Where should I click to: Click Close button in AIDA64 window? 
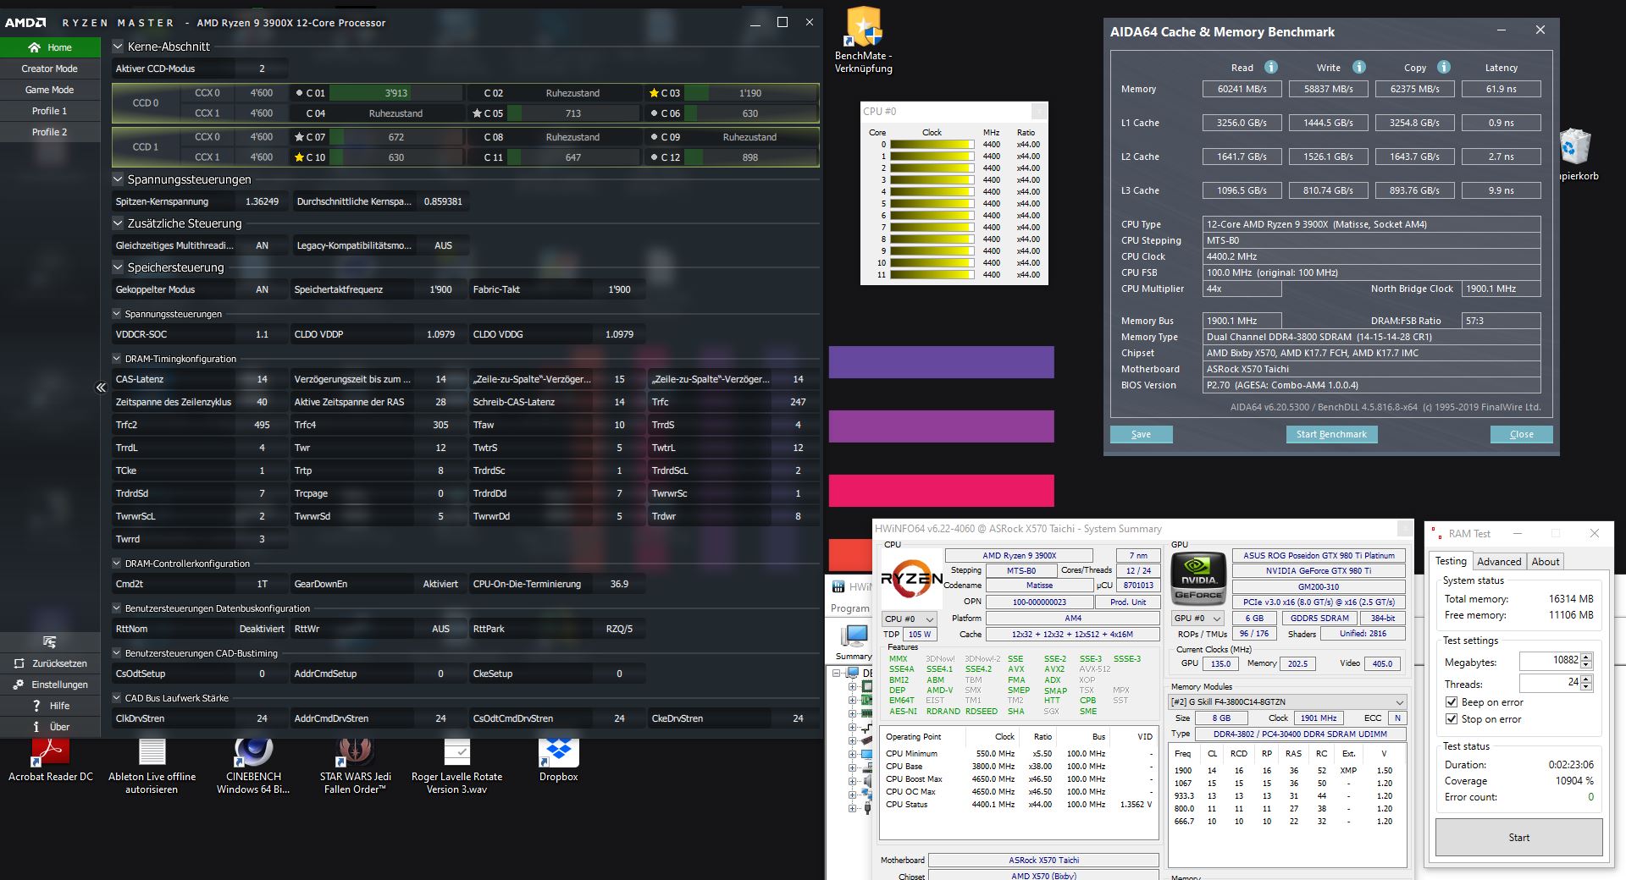coord(1521,434)
